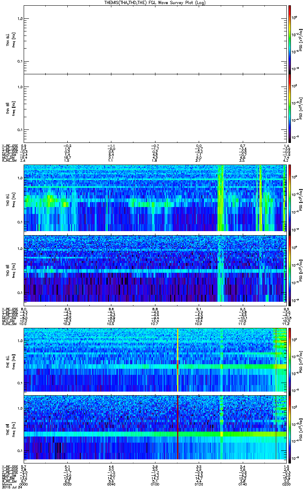Click the red vertical spike in THE B-parallel spectrogram
The image size is (306, 490).
178,428
